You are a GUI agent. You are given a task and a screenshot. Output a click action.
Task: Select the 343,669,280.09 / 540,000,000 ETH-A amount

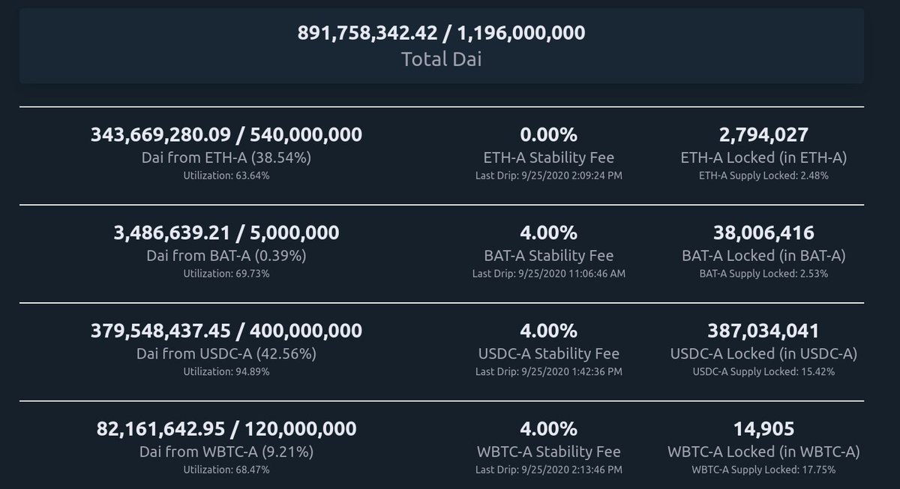[x=226, y=135]
